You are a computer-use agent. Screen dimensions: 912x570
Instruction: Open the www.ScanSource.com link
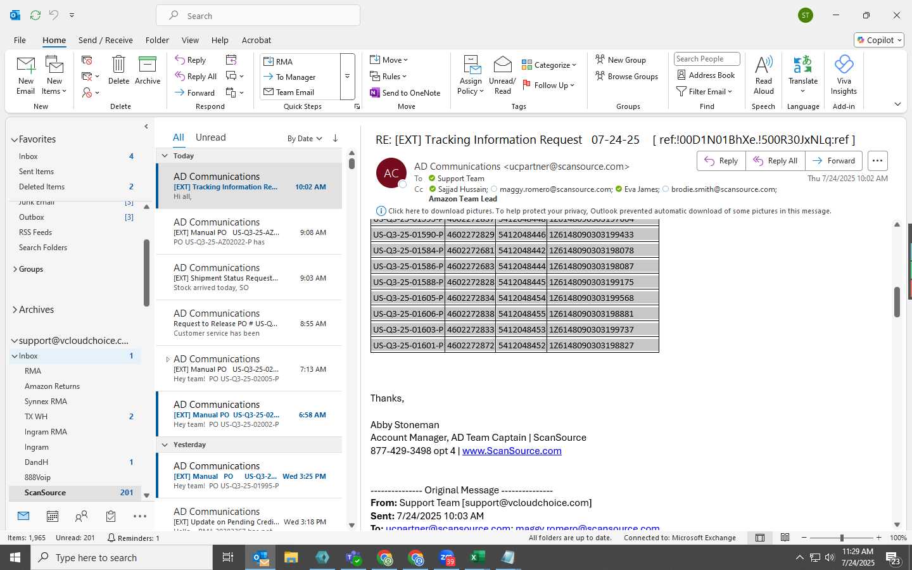512,451
